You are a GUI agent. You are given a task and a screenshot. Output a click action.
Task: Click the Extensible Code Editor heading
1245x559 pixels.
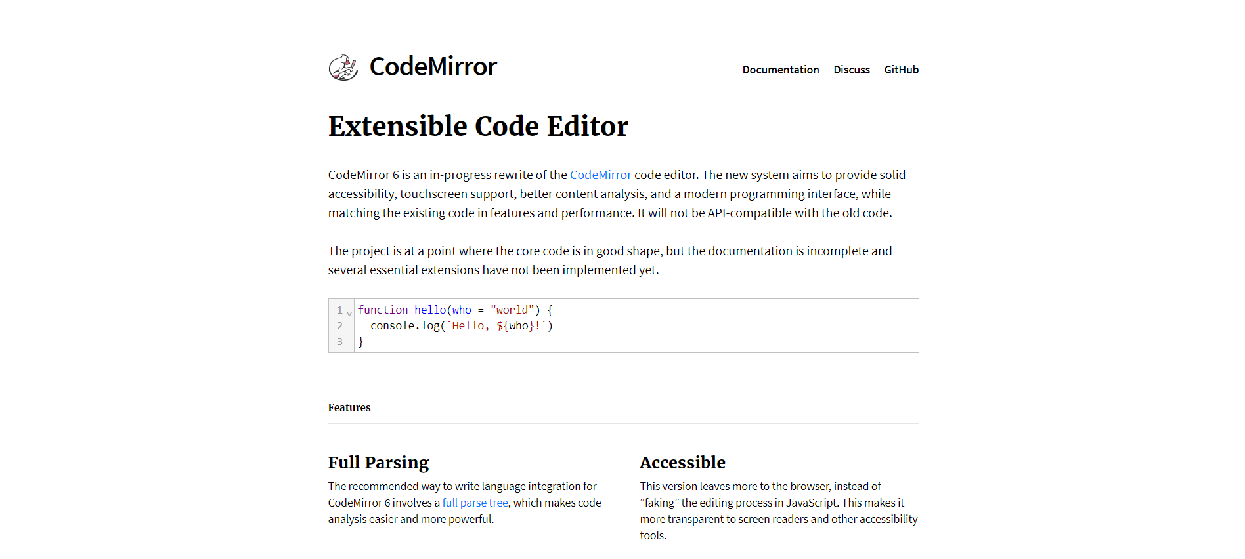(478, 126)
